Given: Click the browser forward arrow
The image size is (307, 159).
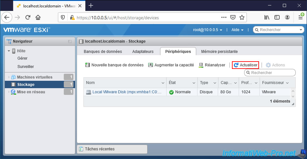Looking at the screenshot, I should coord(17,18).
